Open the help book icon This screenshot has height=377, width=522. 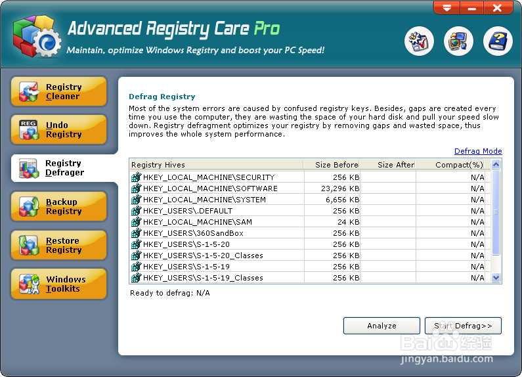pyautogui.click(x=498, y=41)
